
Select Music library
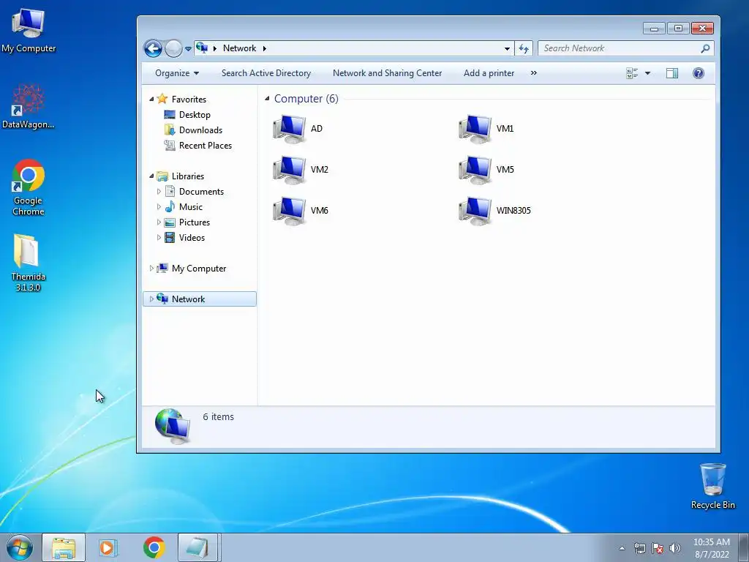click(x=191, y=207)
